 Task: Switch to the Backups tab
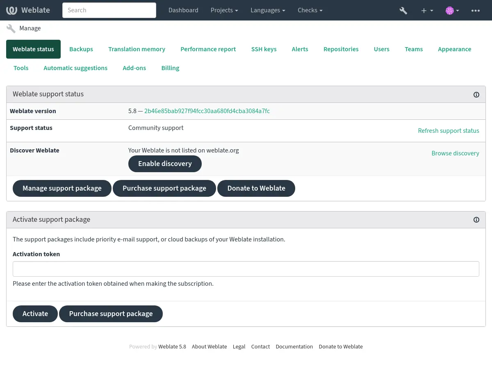pos(81,49)
